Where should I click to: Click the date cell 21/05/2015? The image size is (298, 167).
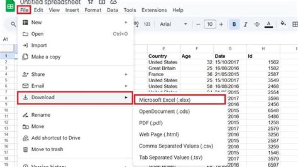point(230,74)
